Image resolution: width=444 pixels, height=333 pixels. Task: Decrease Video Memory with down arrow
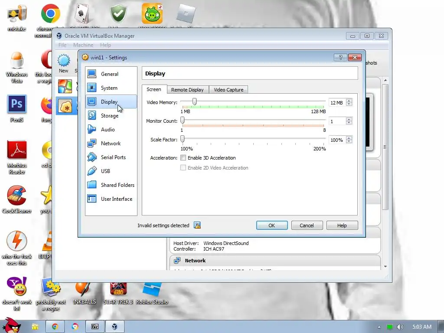click(x=349, y=104)
